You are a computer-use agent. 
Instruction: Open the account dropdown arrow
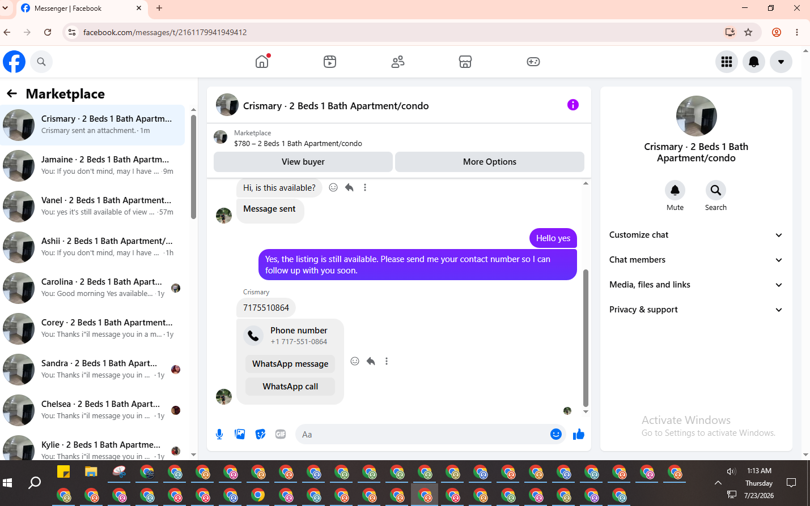pos(781,62)
